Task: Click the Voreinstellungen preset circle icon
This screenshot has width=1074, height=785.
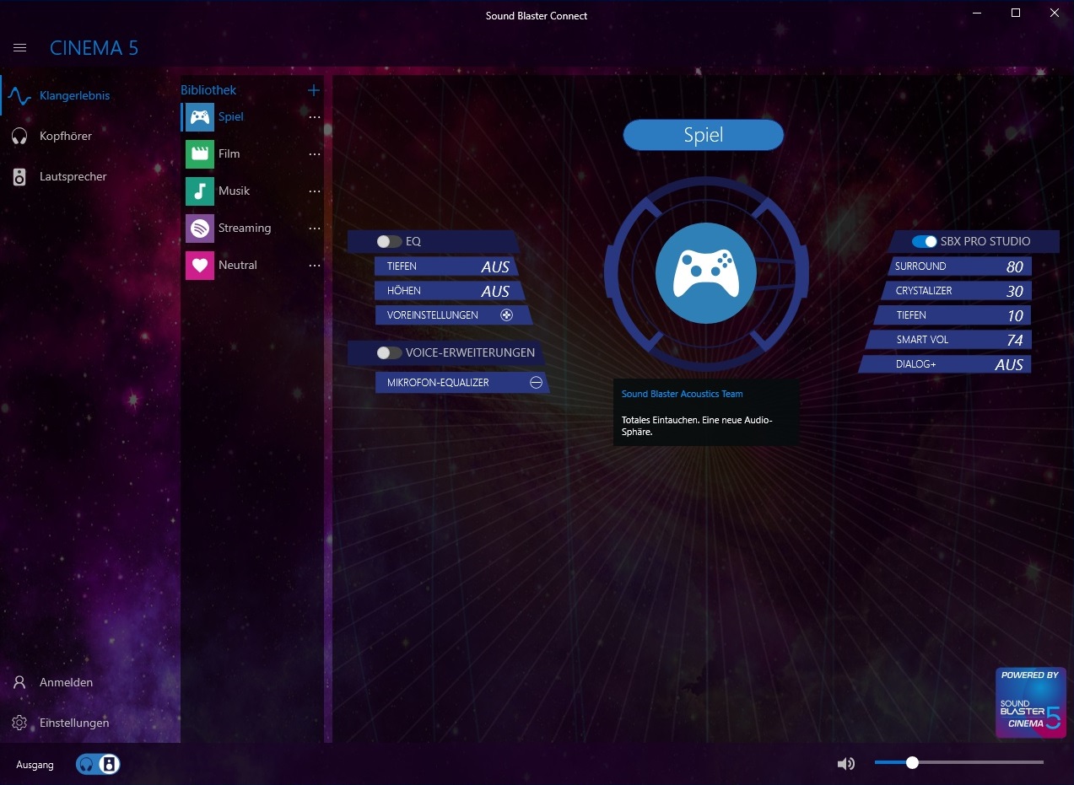Action: (506, 315)
